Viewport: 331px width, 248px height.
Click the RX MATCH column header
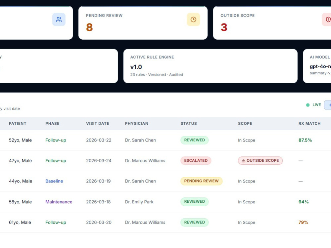[x=309, y=124]
